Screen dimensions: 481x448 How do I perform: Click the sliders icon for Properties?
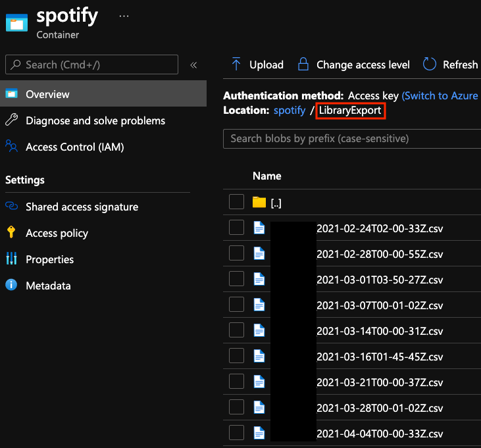(x=12, y=258)
